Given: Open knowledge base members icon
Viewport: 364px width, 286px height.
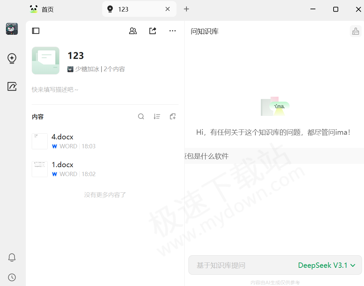Looking at the screenshot, I should tap(133, 31).
